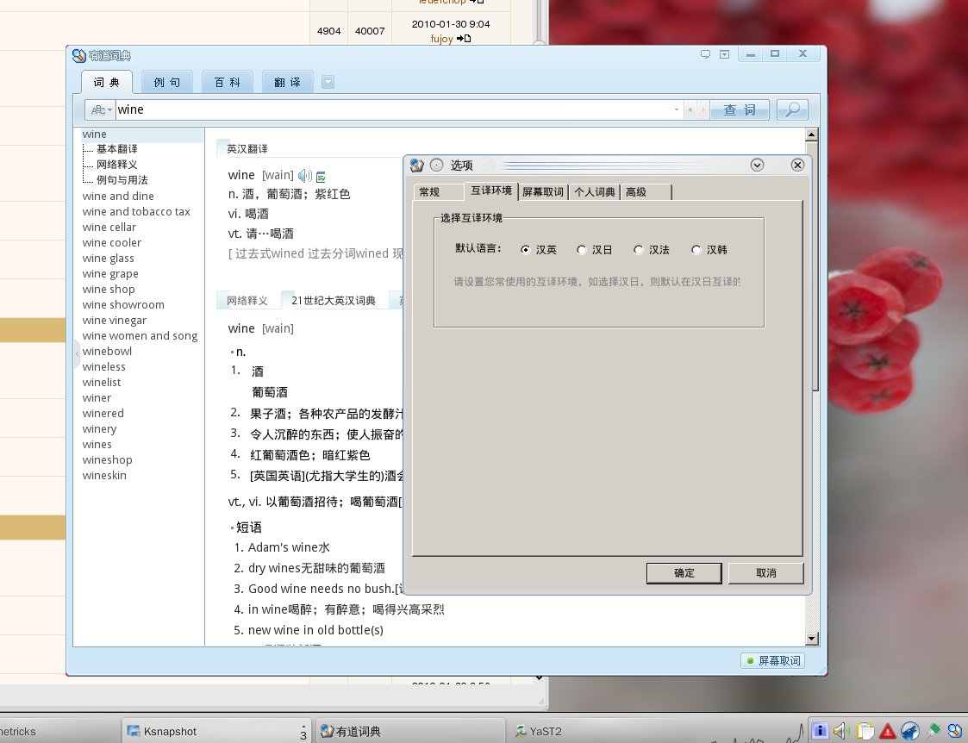
Task: Switch to the 例句 tab
Action: [166, 82]
